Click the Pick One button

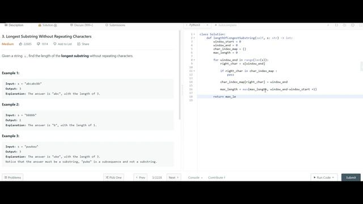(113, 177)
